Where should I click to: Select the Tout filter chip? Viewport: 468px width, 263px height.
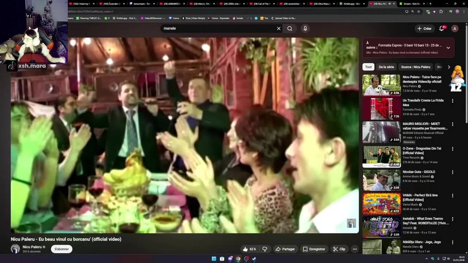tap(368, 67)
